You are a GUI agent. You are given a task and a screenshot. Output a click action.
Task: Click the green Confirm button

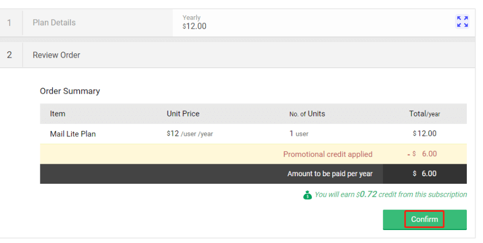424,220
